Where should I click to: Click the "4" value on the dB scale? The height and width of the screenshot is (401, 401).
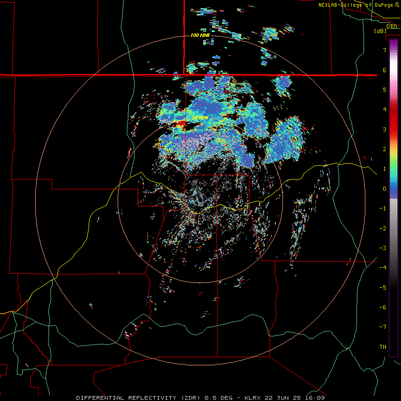385,110
